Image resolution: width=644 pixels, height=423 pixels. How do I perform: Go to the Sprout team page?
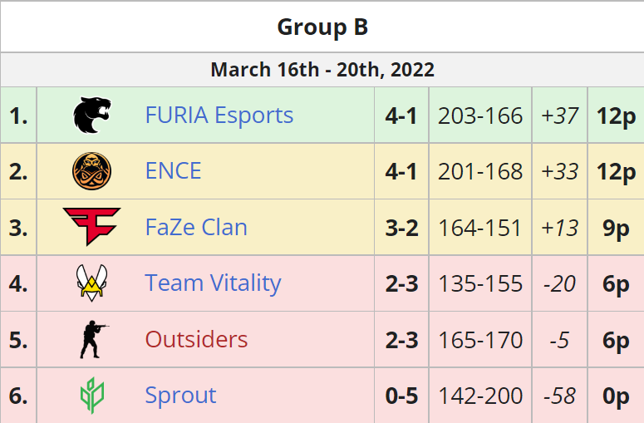pyautogui.click(x=180, y=396)
